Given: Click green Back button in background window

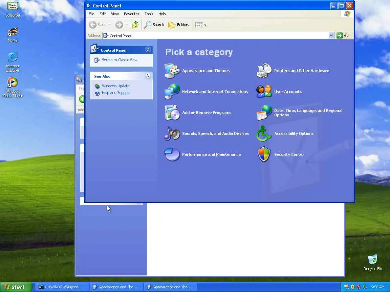Looking at the screenshot, I should click(x=82, y=99).
